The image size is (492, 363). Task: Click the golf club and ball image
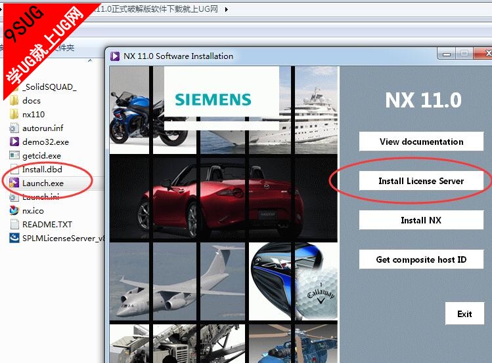point(294,281)
